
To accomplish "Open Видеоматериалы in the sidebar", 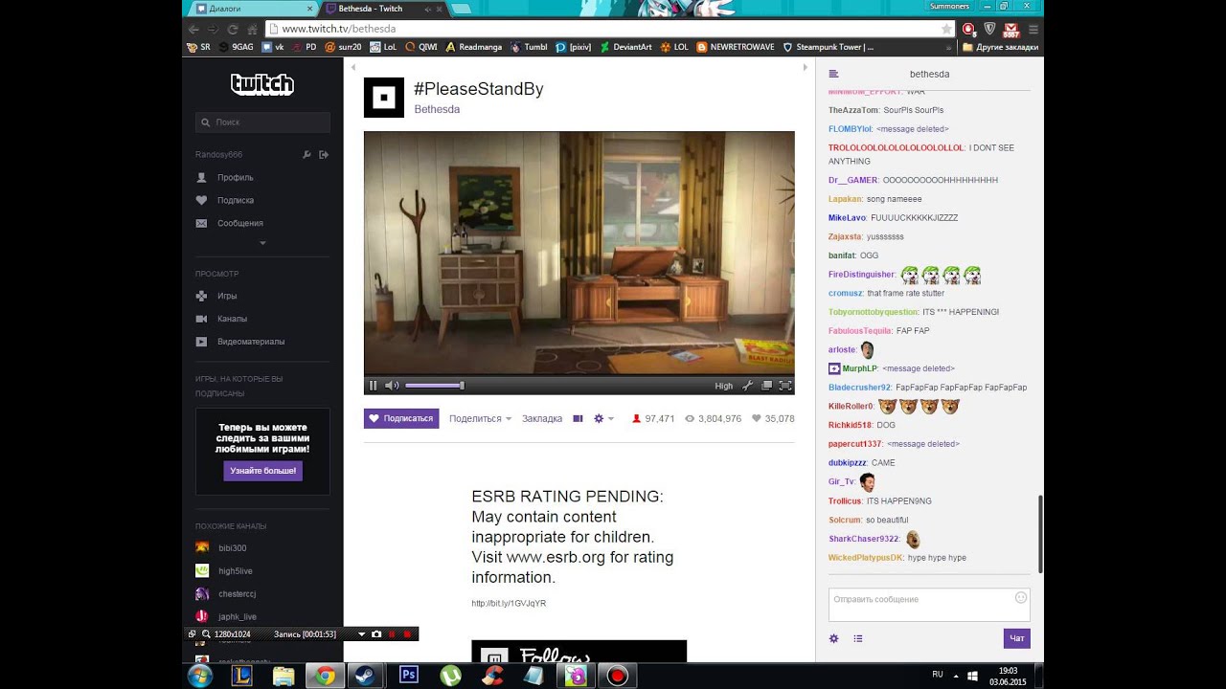I will 240,342.
